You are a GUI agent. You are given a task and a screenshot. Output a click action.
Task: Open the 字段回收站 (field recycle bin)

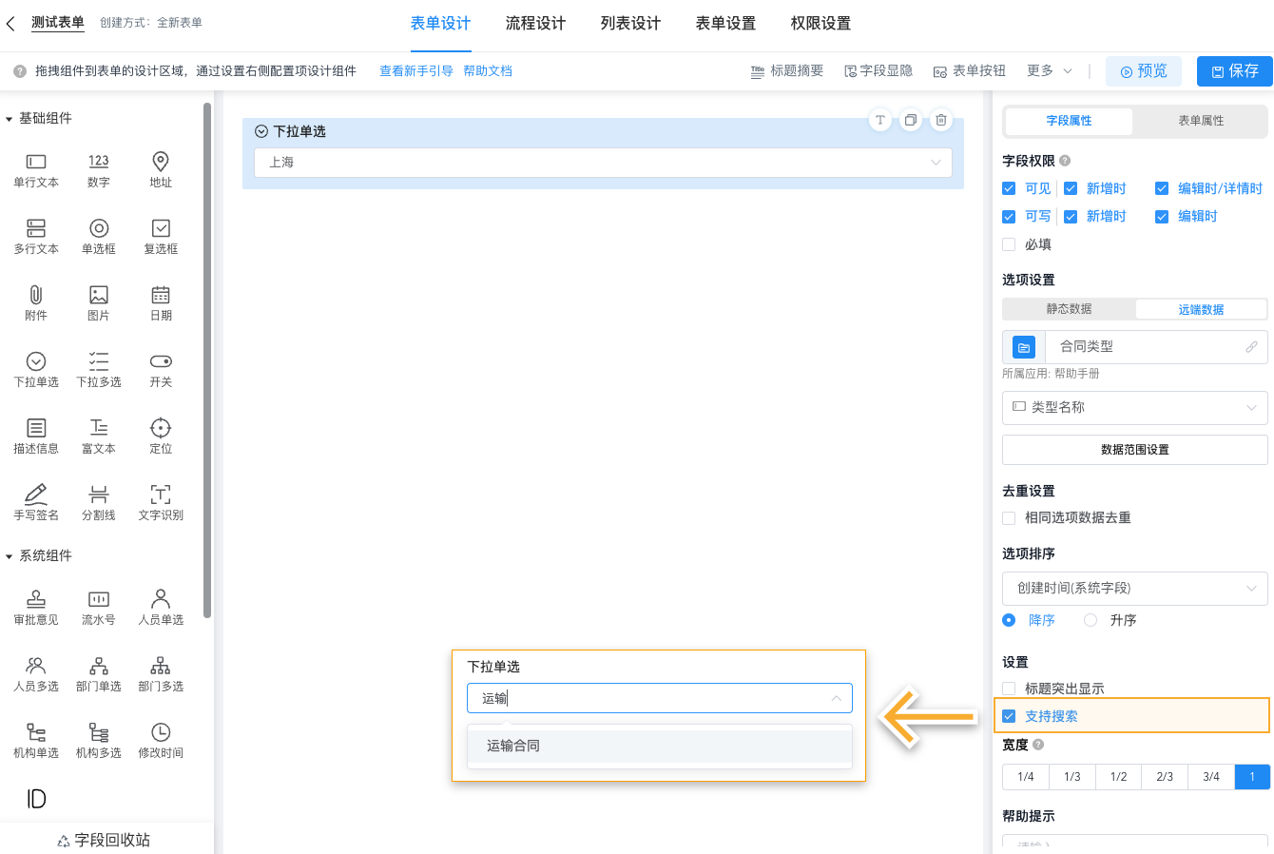[x=103, y=840]
